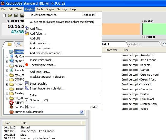Click the green On Air level panel
This screenshot has height=140, width=166.
pos(154,29)
